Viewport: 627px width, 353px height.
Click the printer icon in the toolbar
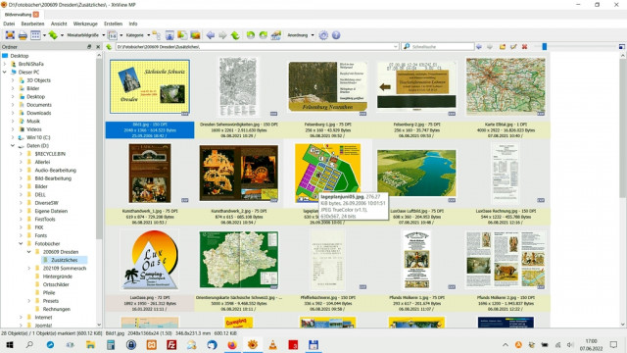coord(23,35)
